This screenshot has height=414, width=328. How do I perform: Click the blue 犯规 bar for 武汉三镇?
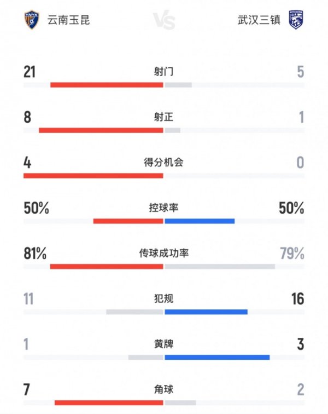[206, 312]
